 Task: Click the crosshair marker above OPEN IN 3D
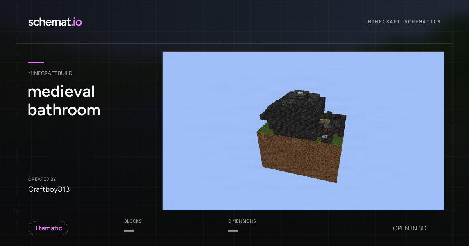tap(453, 210)
